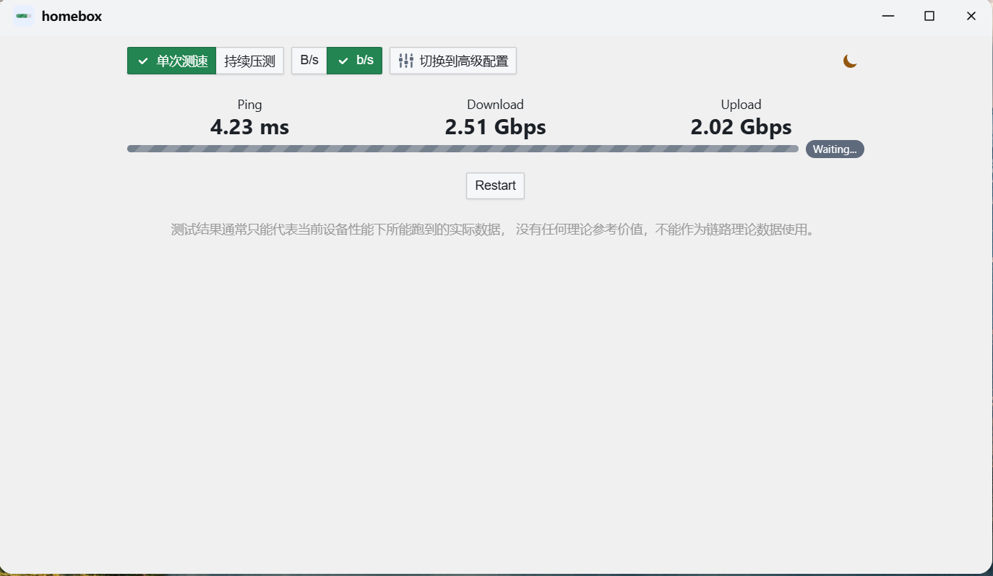Click the striped test progress bar

pyautogui.click(x=463, y=149)
